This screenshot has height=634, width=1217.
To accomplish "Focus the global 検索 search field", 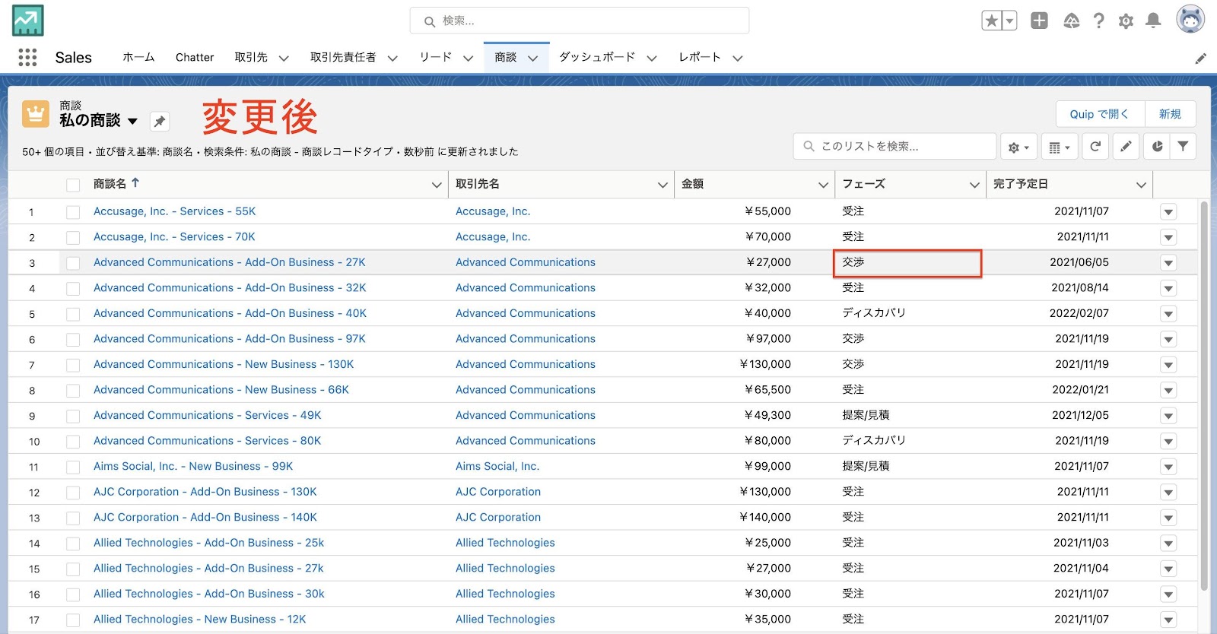I will pyautogui.click(x=580, y=21).
